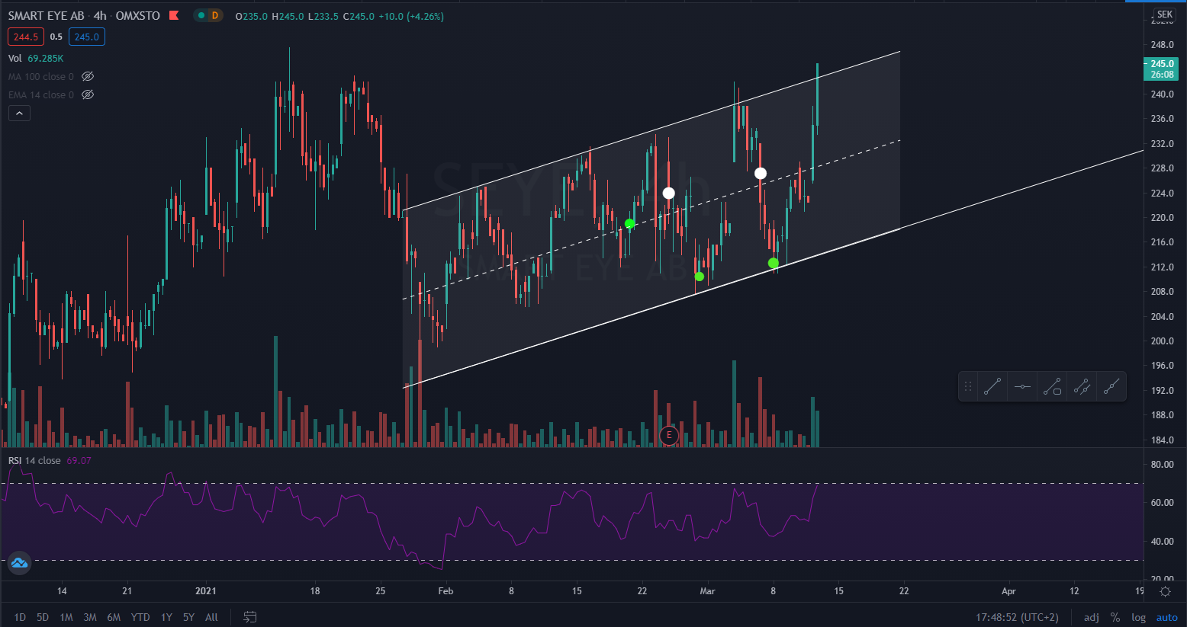Open the UTC+2 timezone menu
The height and width of the screenshot is (627, 1187).
pos(1018,617)
